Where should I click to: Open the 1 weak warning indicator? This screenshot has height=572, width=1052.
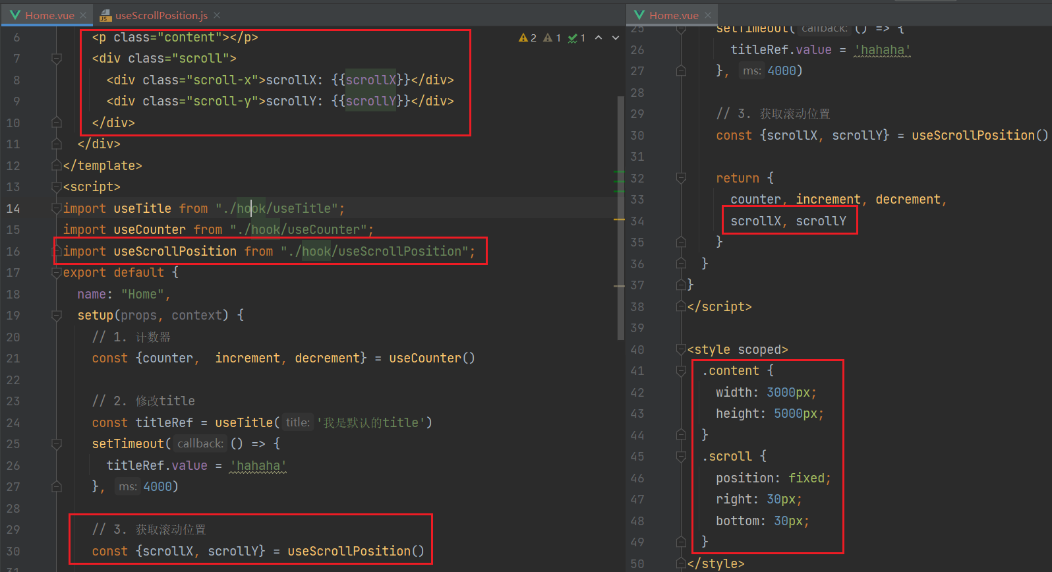click(552, 38)
